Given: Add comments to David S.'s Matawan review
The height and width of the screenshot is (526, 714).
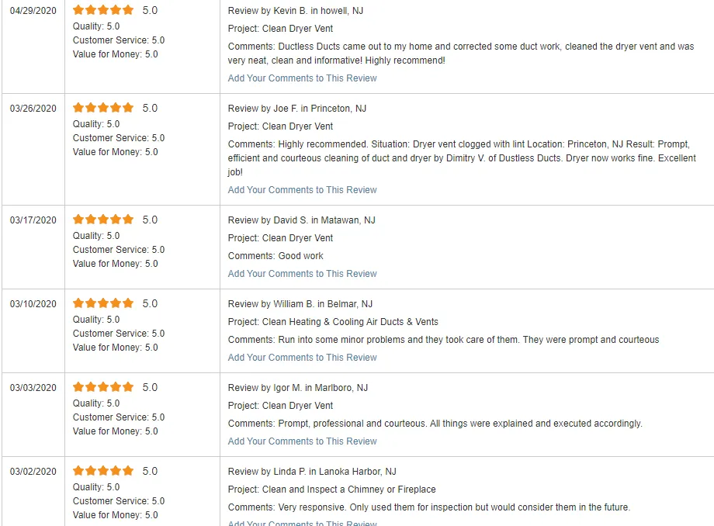Looking at the screenshot, I should [x=302, y=274].
